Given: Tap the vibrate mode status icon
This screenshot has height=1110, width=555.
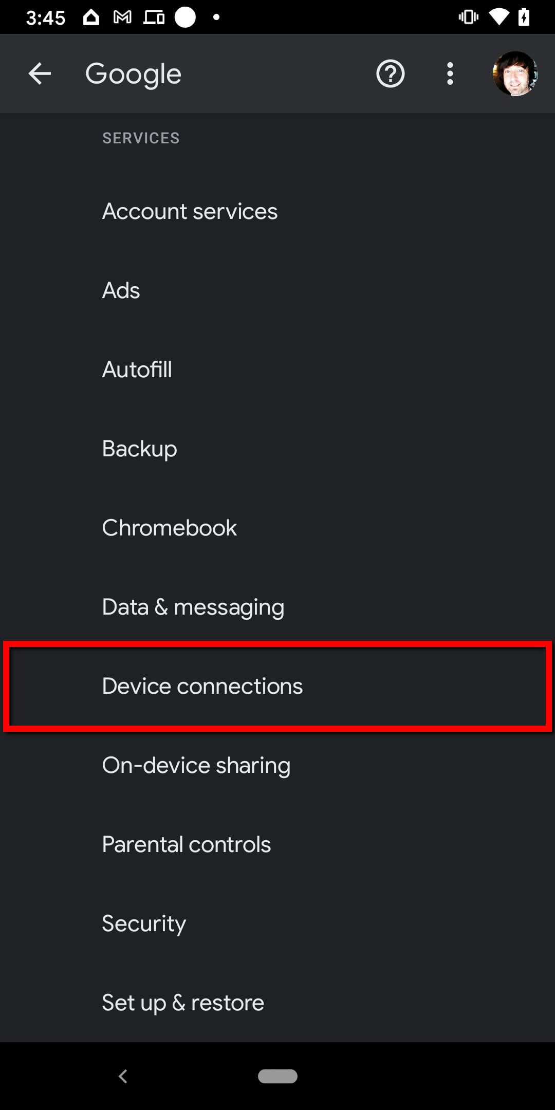Looking at the screenshot, I should 468,17.
